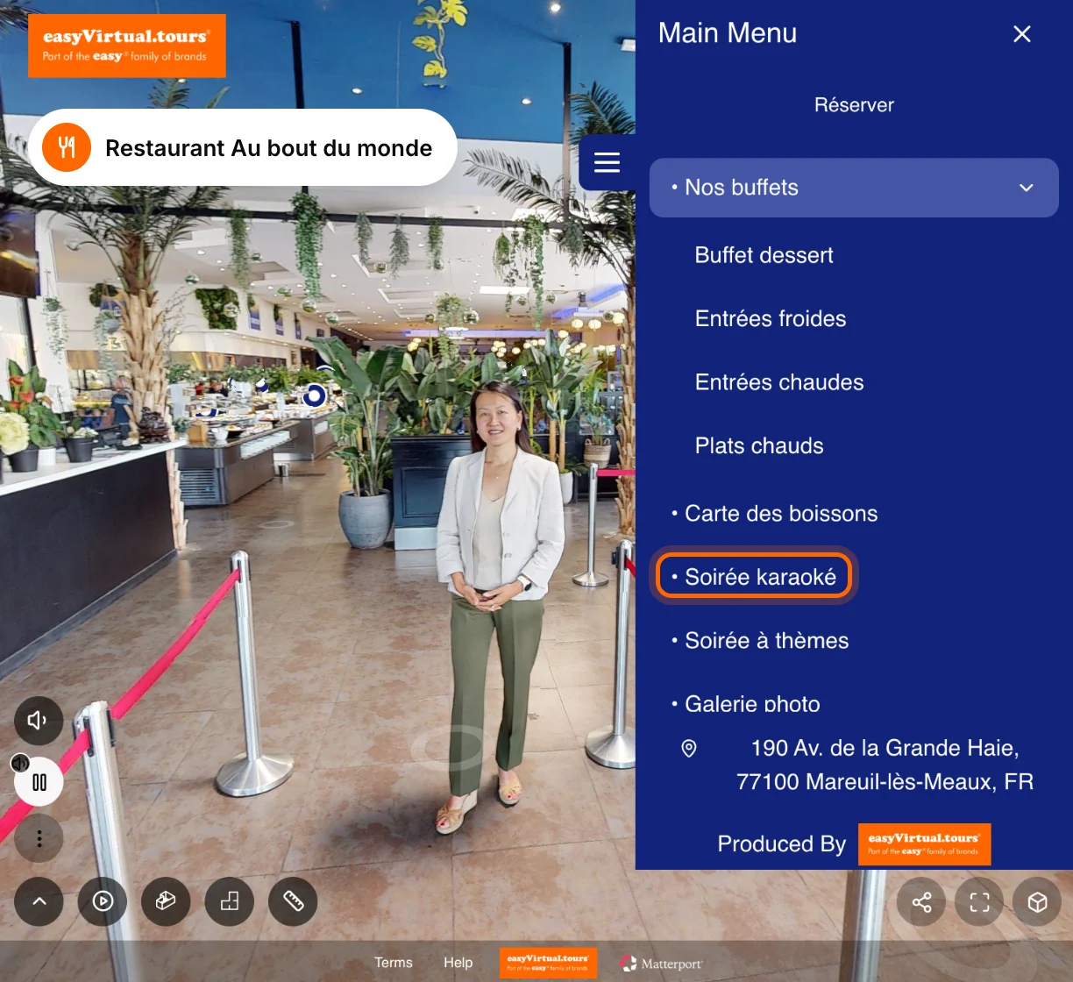Viewport: 1073px width, 982px height.
Task: Activate the measurement ruler tool
Action: pyautogui.click(x=293, y=901)
